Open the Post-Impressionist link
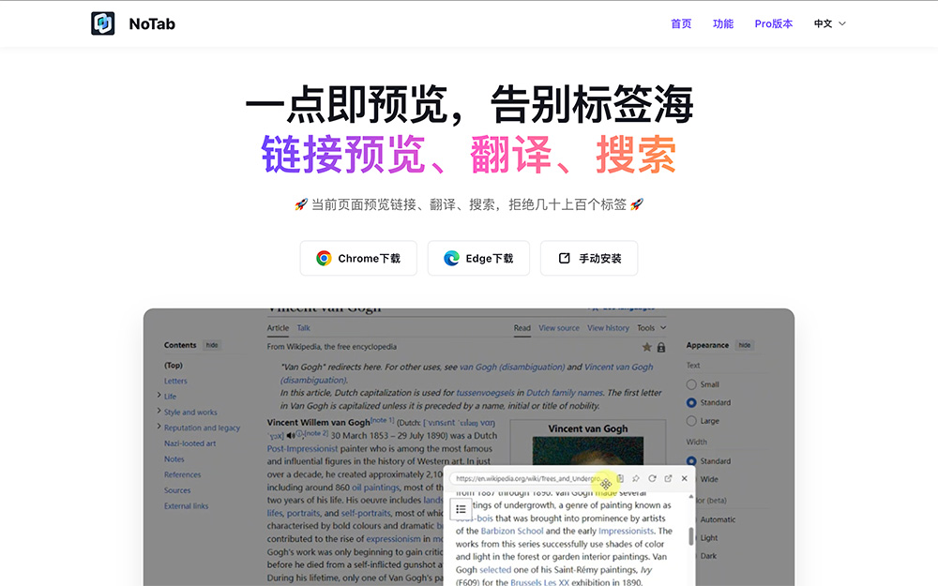This screenshot has height=586, width=938. pos(302,448)
